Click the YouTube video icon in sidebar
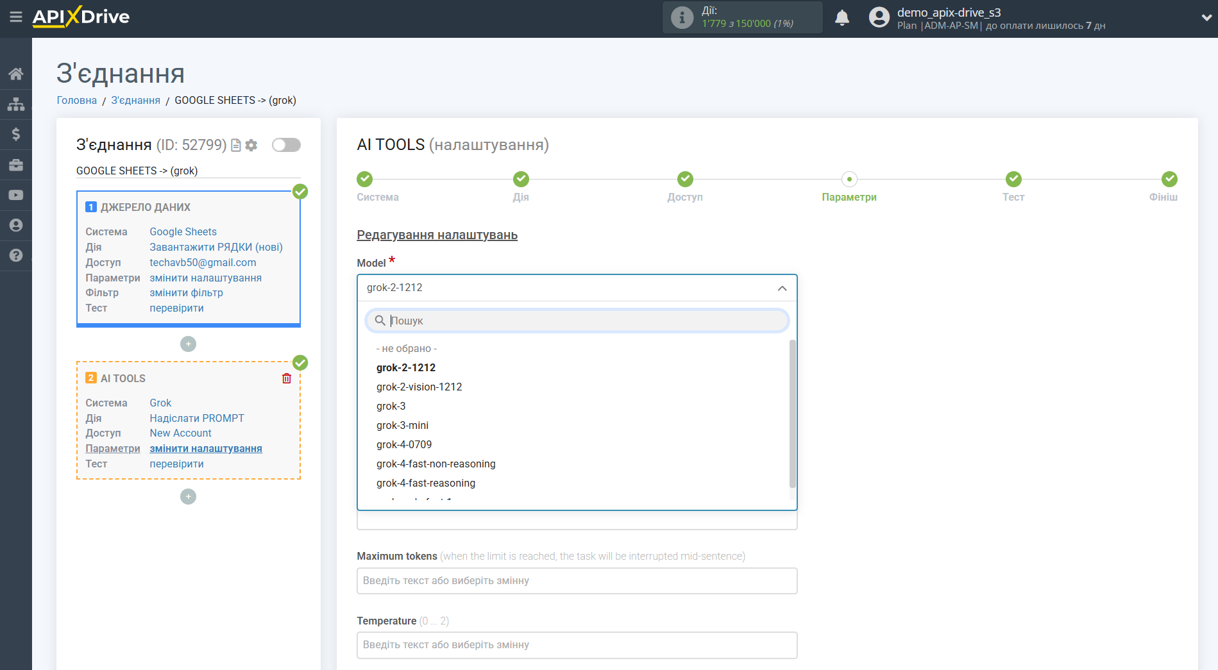This screenshot has height=670, width=1218. 16,195
